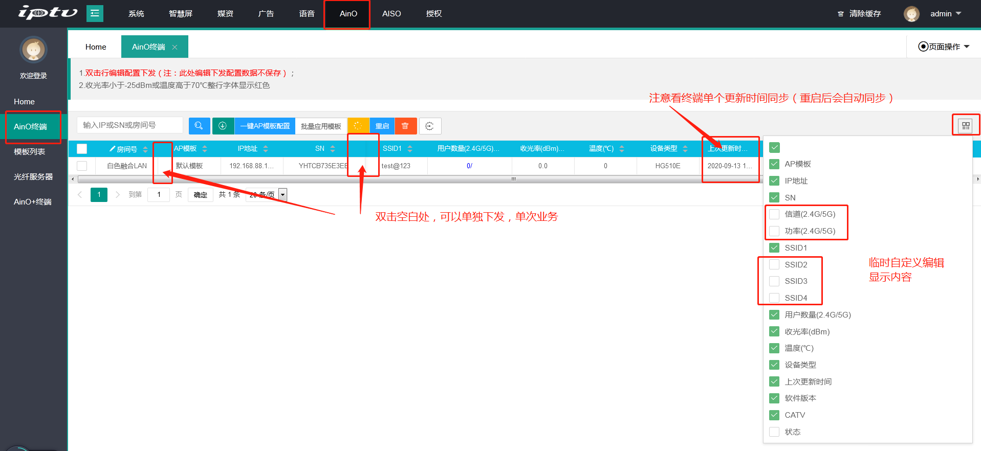Click the 一键AP模板配置 button
The height and width of the screenshot is (451, 981).
tap(265, 126)
